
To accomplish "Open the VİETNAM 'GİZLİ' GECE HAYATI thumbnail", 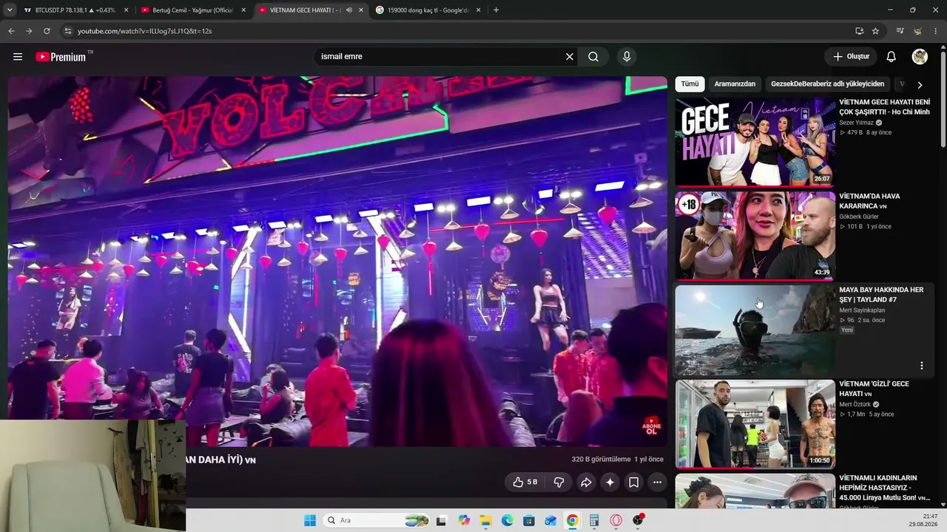I will (755, 423).
